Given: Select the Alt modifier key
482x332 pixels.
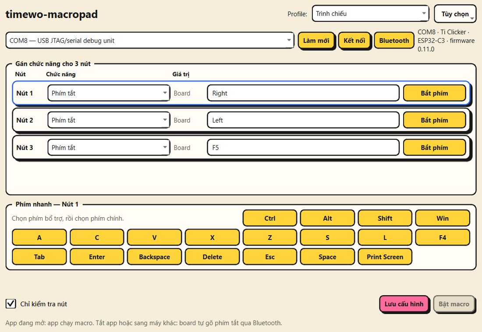Looking at the screenshot, I should pyautogui.click(x=327, y=218).
